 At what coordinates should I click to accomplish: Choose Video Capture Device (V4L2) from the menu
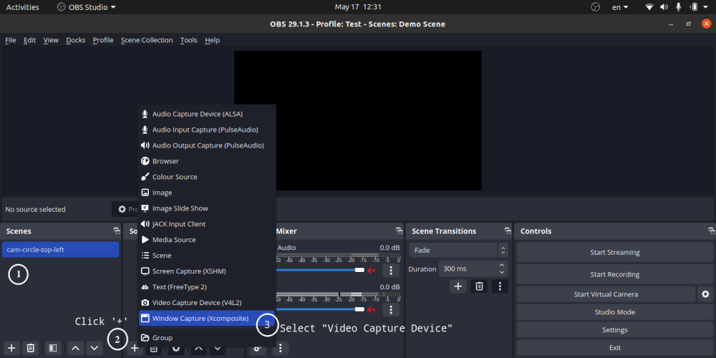[207, 303]
